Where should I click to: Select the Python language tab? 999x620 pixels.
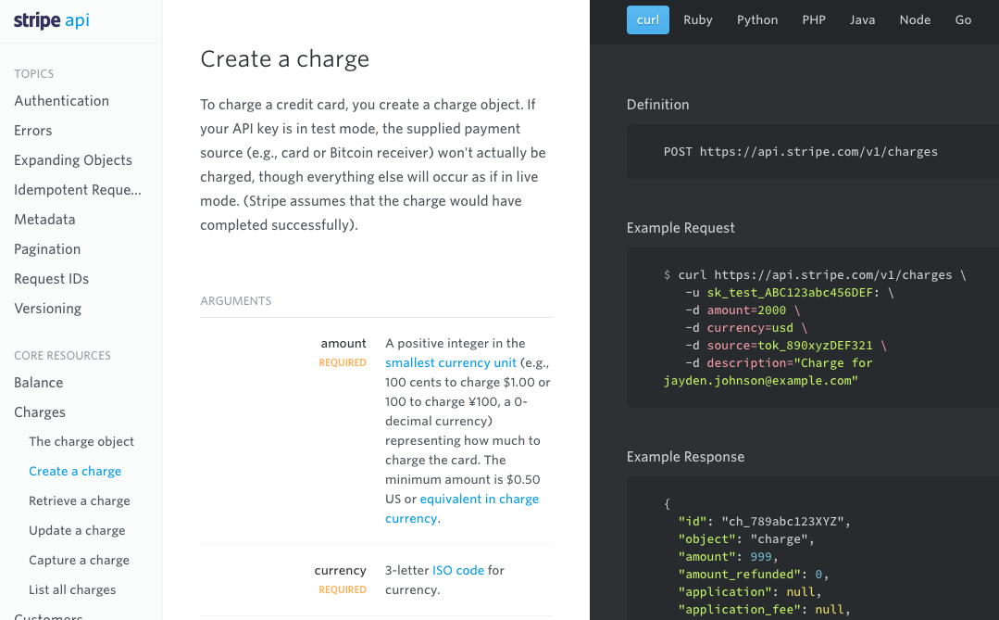[756, 19]
